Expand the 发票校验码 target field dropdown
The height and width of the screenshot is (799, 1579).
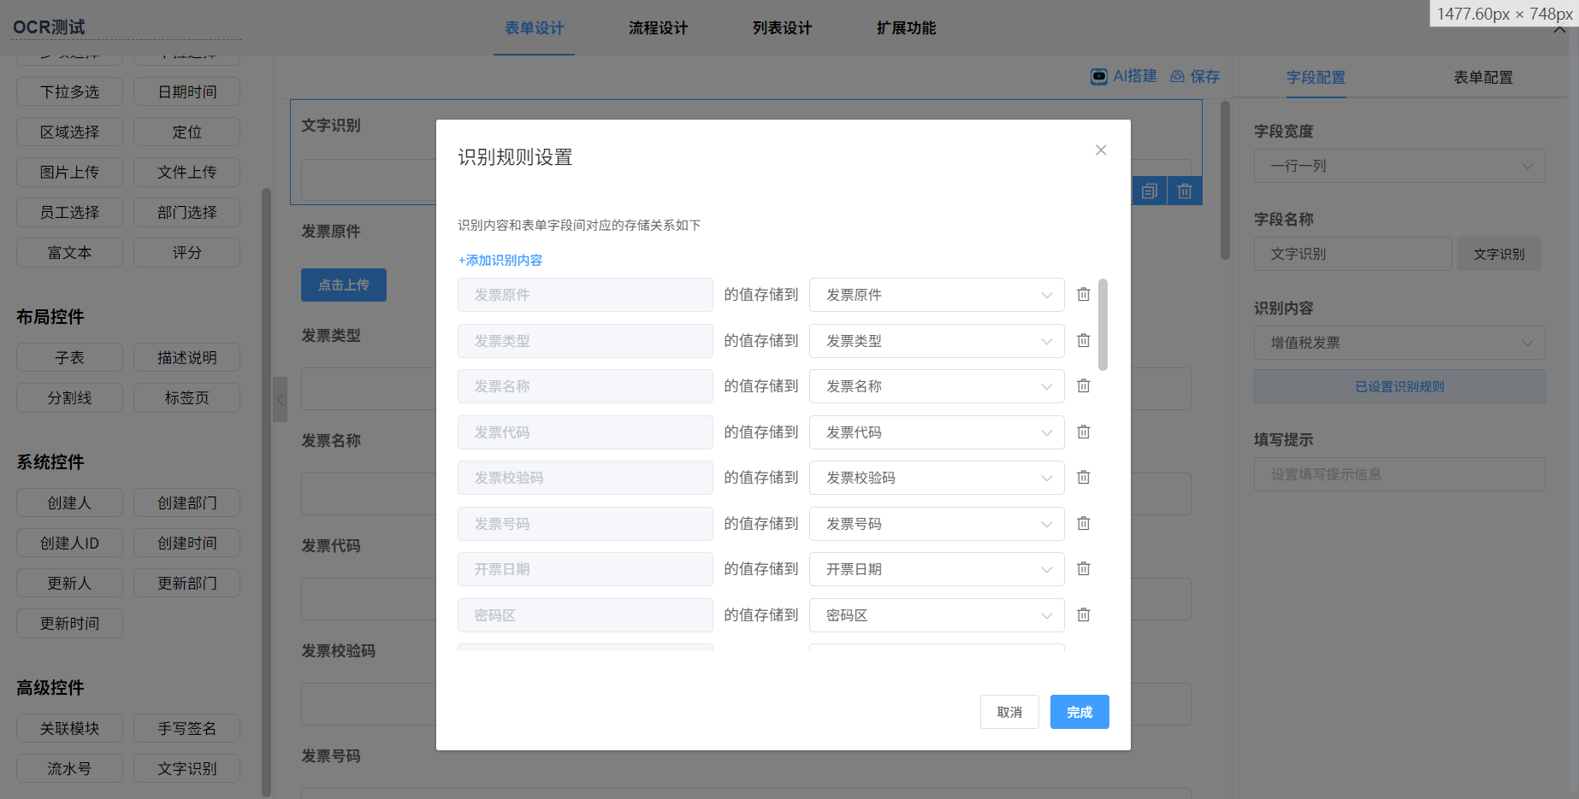point(937,478)
